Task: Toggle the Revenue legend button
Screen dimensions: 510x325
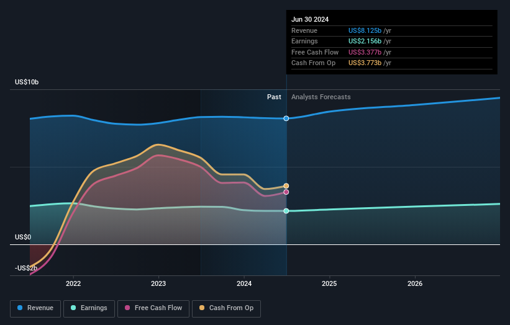Action: pyautogui.click(x=35, y=308)
